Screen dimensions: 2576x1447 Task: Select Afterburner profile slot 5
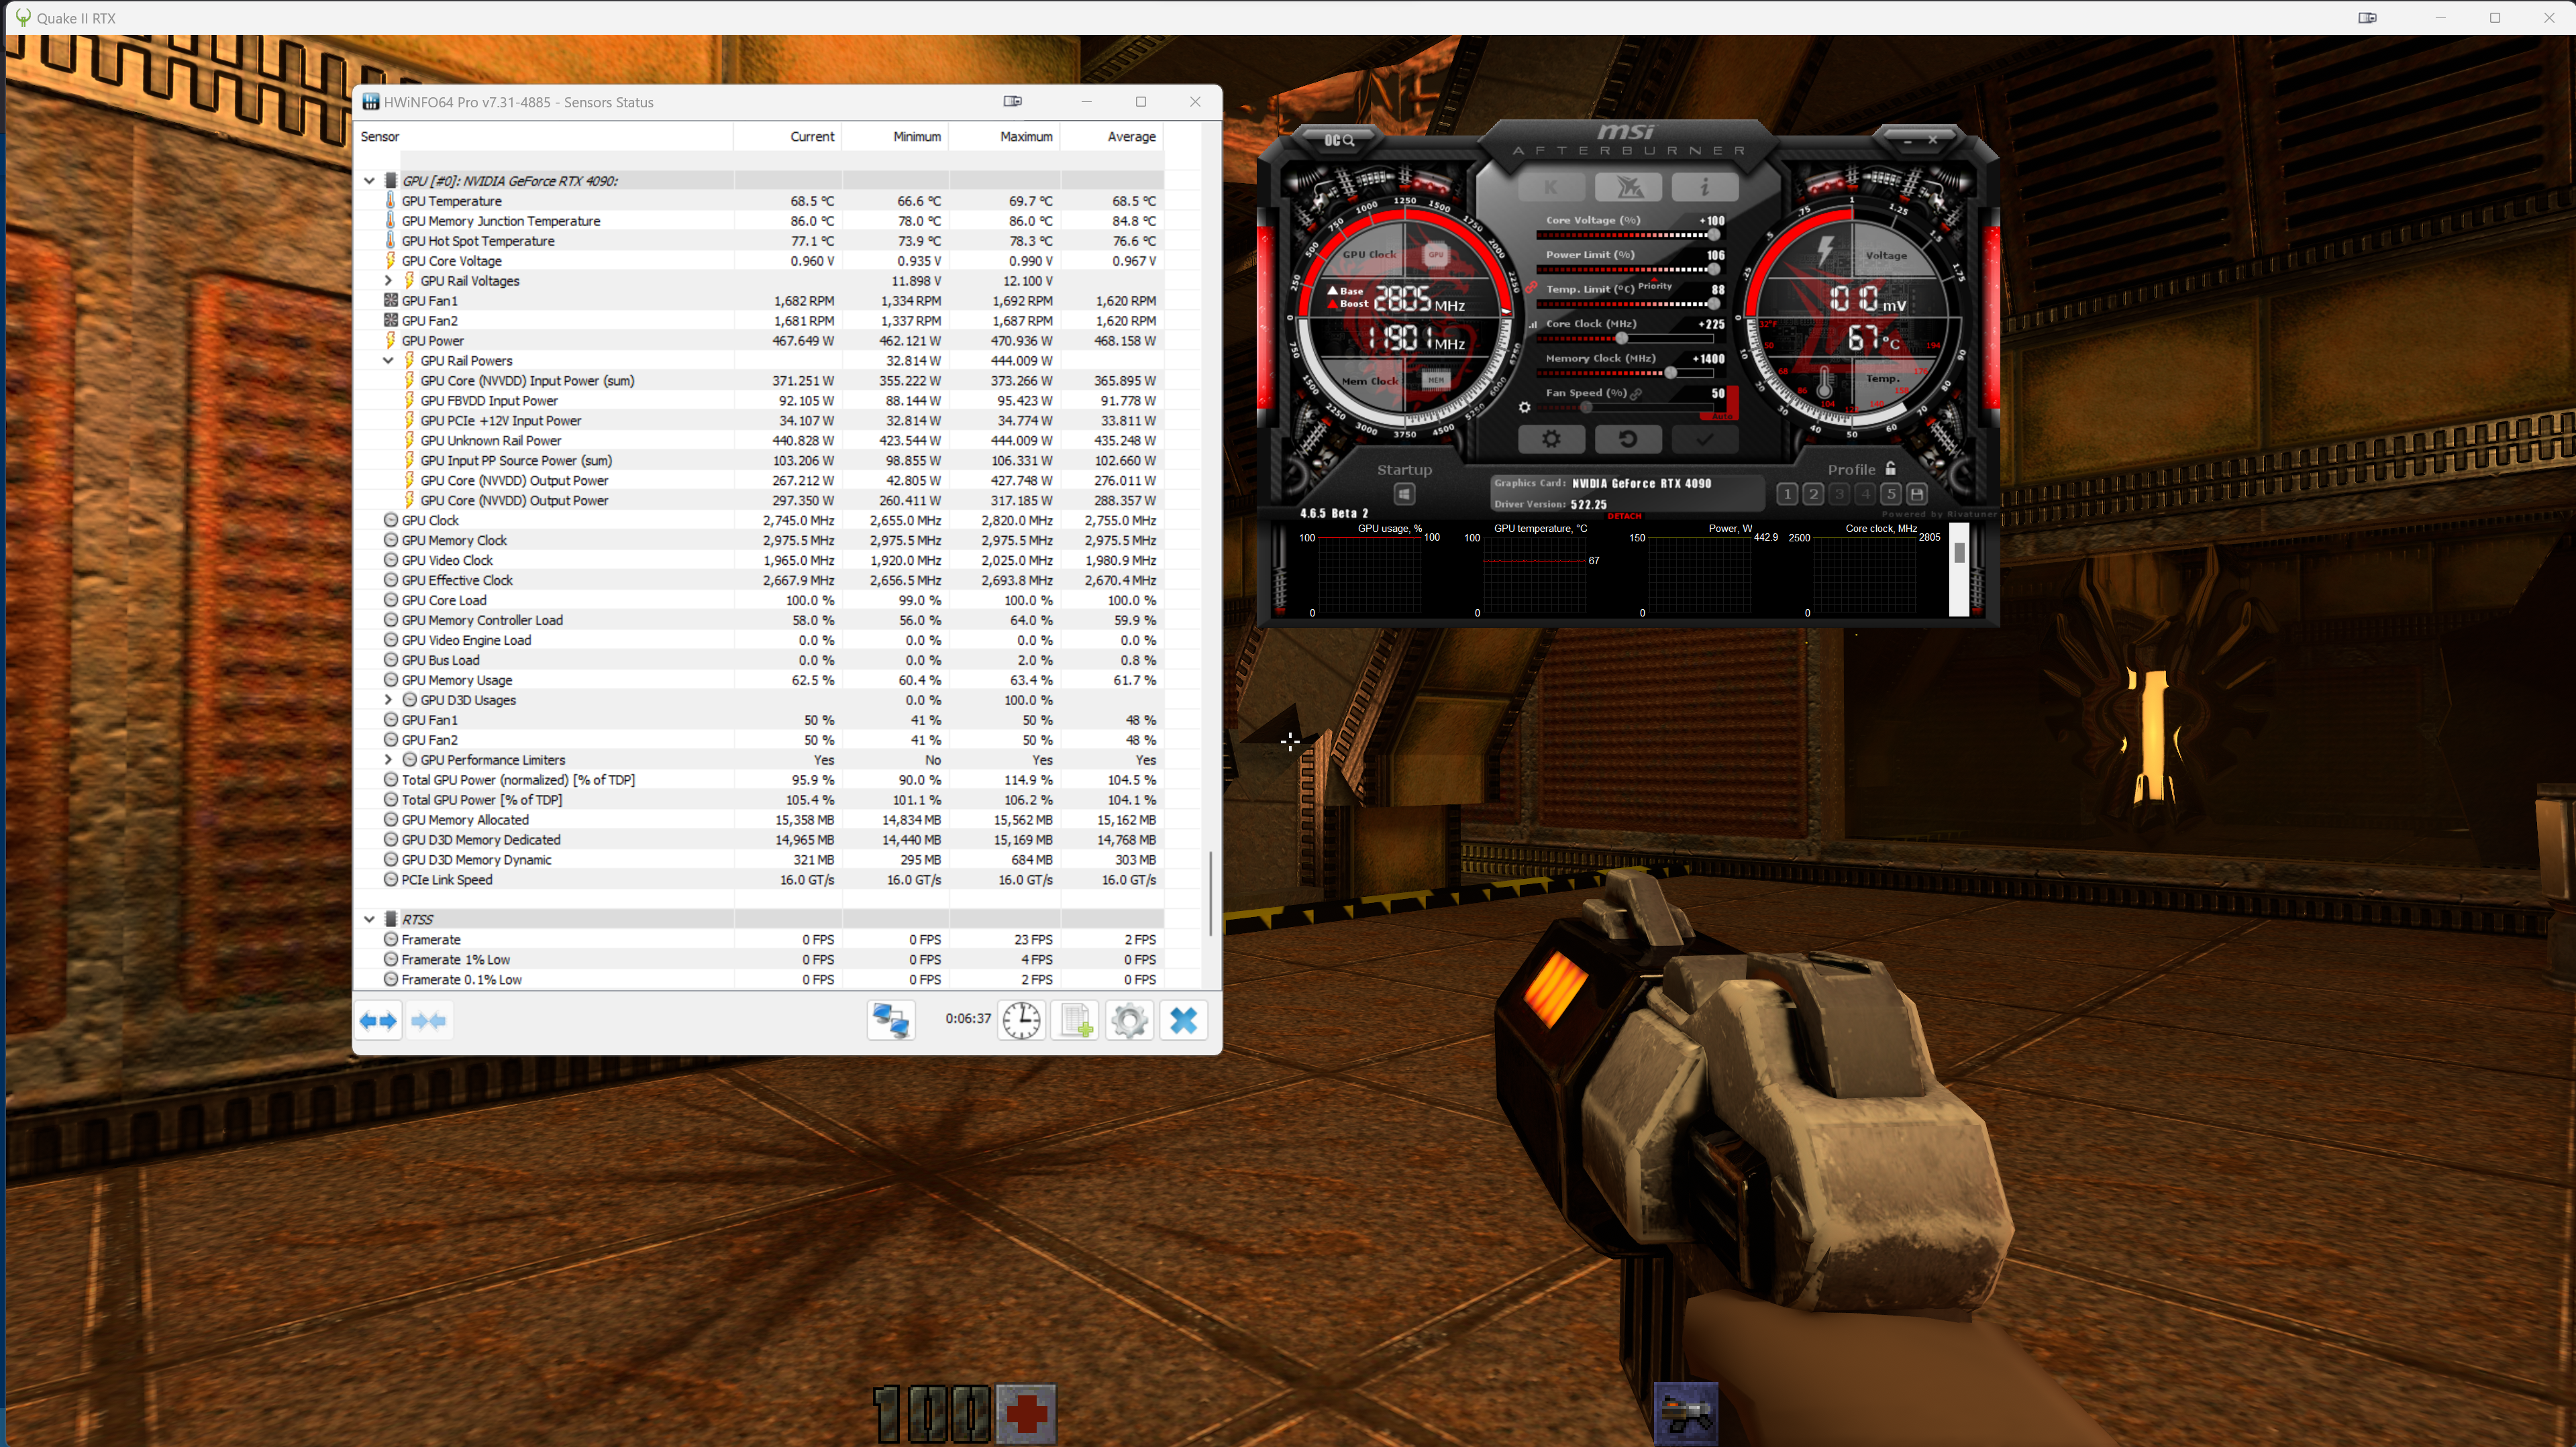tap(1890, 494)
